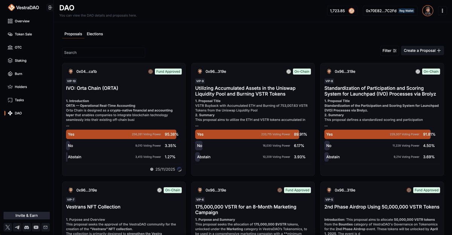The width and height of the screenshot is (452, 235).
Task: Click the Staking layers icon
Action: 10,60
